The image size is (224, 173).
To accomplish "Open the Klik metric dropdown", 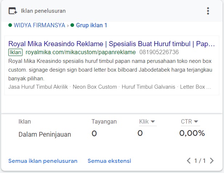I will pyautogui.click(x=147, y=122).
